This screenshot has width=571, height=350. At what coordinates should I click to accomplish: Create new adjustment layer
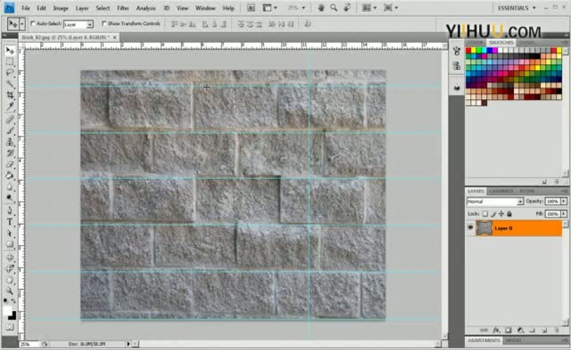tap(521, 331)
